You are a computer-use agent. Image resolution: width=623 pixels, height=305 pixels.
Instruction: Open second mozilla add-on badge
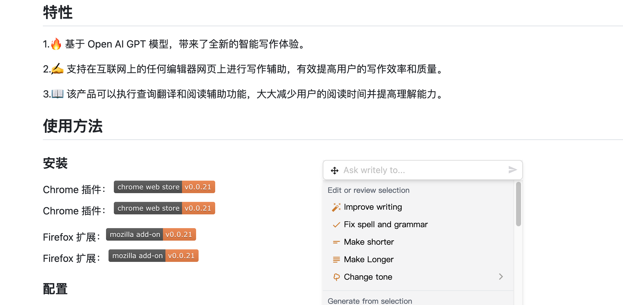(x=137, y=256)
